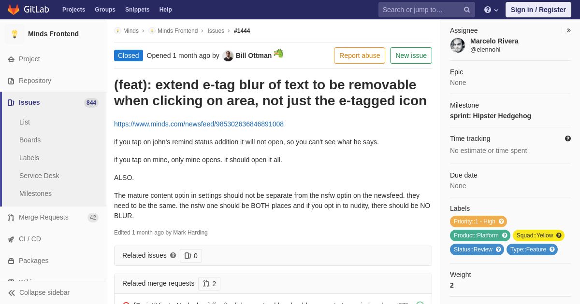Click the Product::Platform label
This screenshot has width=580, height=304.
[480, 235]
